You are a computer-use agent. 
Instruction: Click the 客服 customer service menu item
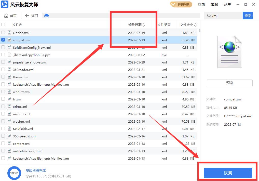[x=215, y=4]
